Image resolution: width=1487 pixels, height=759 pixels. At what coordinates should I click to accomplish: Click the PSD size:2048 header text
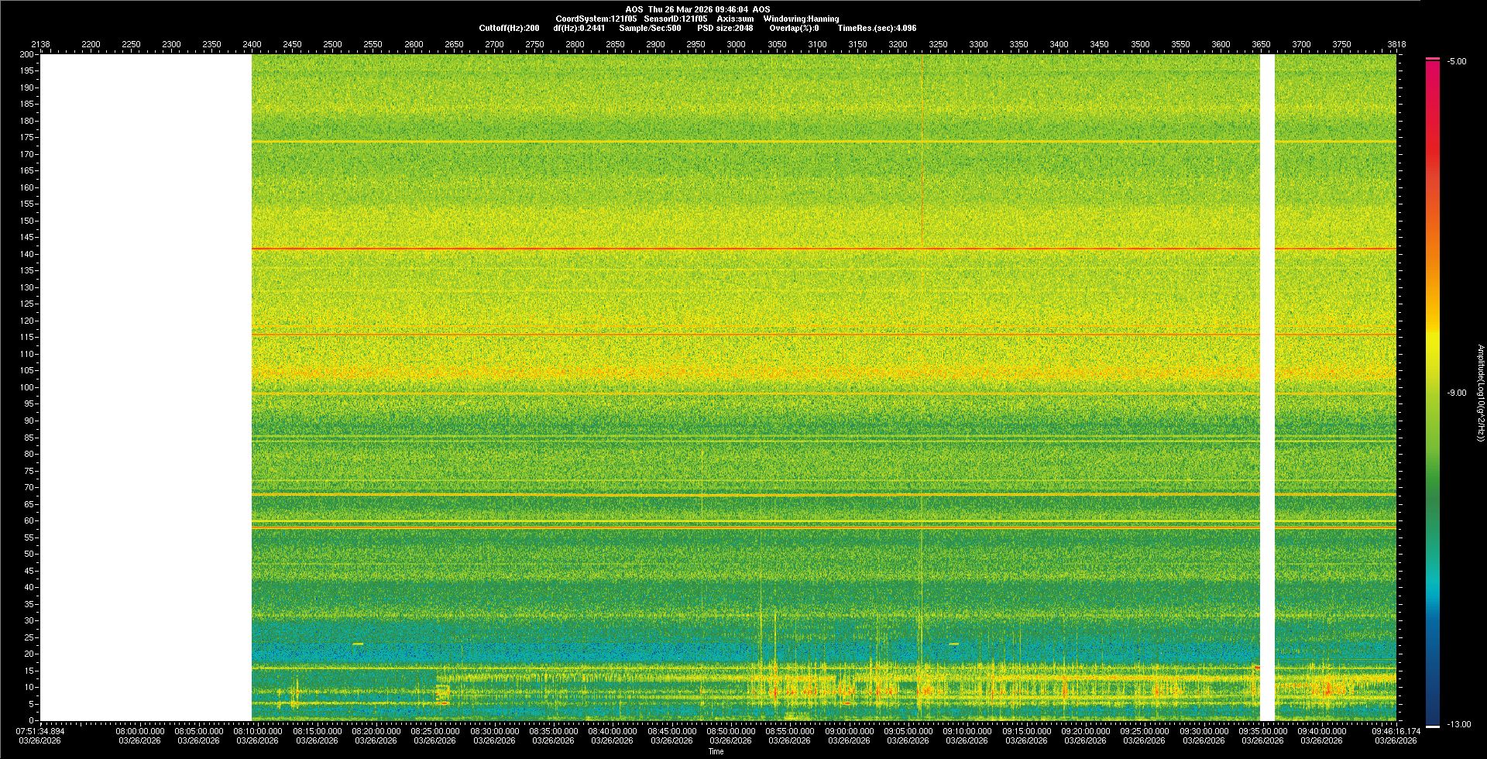pos(725,28)
